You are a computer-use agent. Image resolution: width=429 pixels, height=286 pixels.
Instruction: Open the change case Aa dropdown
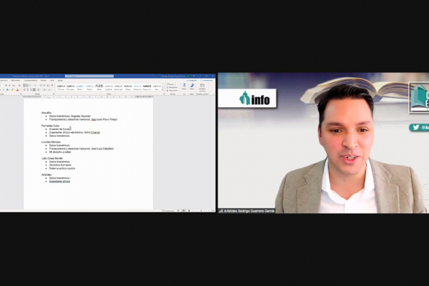14,85
